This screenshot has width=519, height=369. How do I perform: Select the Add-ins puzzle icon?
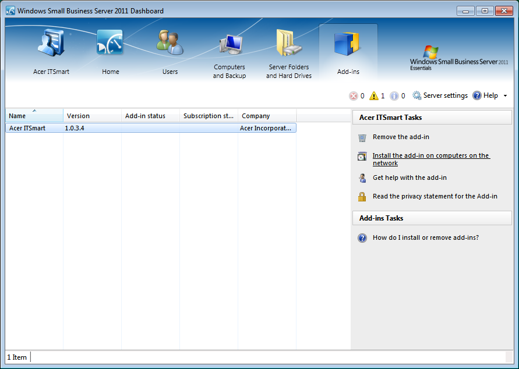click(x=347, y=43)
